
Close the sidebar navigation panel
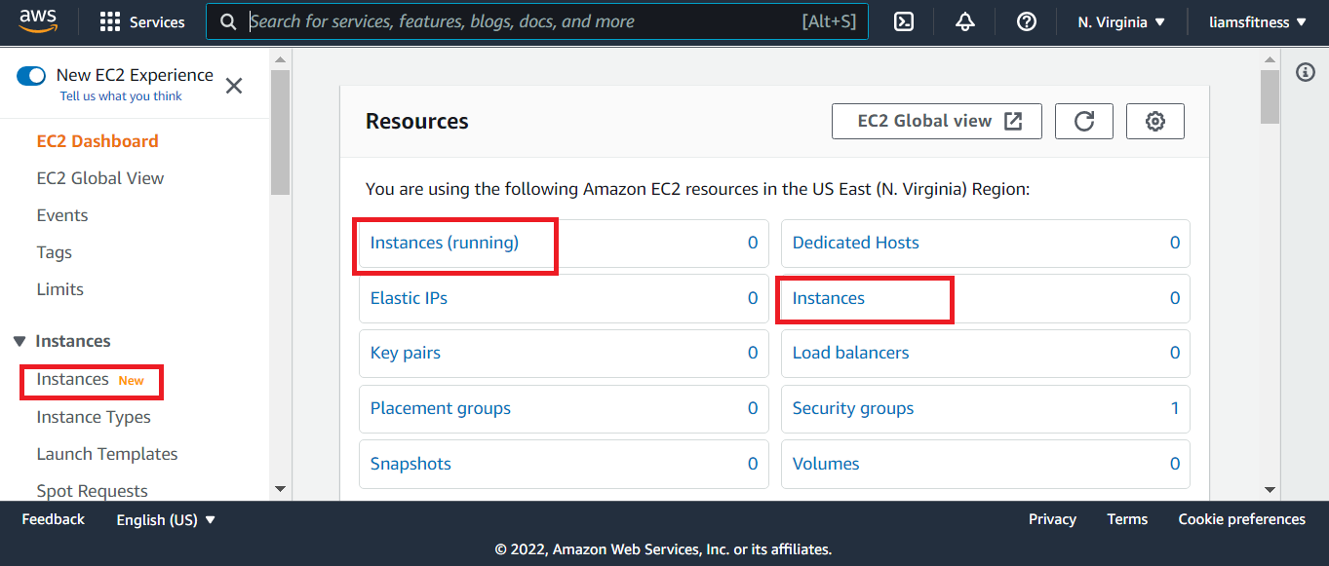click(234, 86)
